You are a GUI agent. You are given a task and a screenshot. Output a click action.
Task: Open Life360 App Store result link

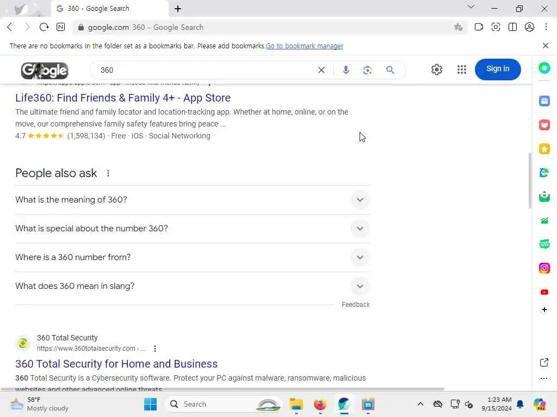123,98
